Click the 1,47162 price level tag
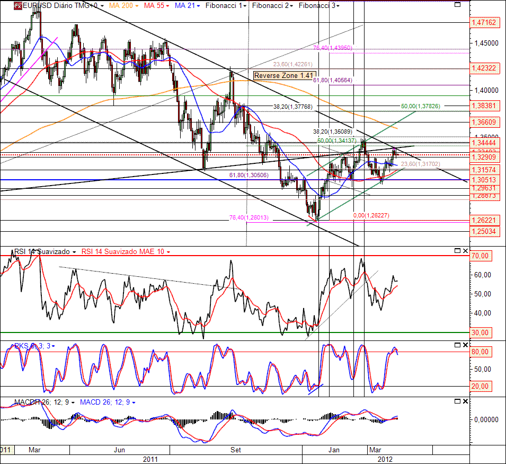The image size is (506, 464). (x=484, y=23)
